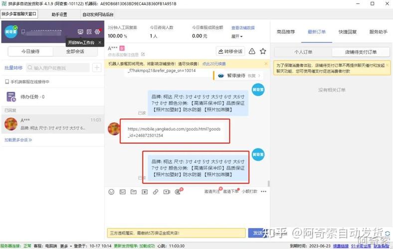Switch to 全部会话 tab

click(x=75, y=52)
